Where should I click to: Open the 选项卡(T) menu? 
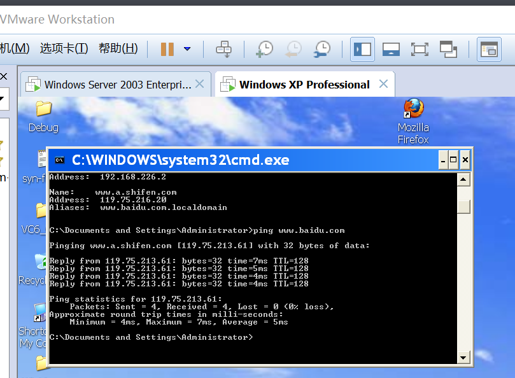(x=64, y=48)
